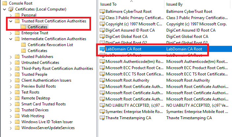Click the Baltimore CyberTrust Root certificate icon
This screenshot has height=137, width=232.
(102, 12)
